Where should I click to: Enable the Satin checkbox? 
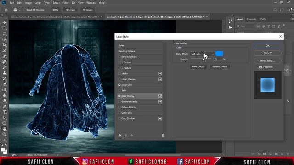coord(119,90)
